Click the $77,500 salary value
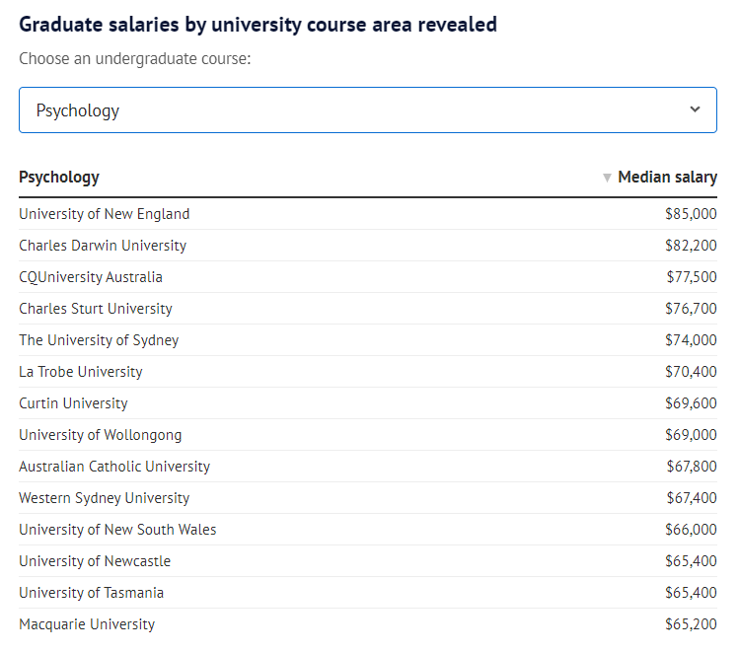Viewport: 739px width, 653px height. point(692,277)
